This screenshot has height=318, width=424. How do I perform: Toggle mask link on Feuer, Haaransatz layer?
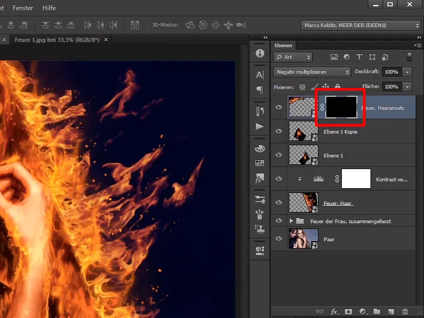point(322,108)
